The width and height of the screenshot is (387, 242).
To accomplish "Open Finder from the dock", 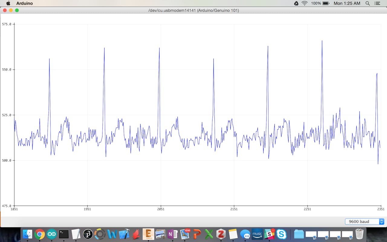I will [28, 234].
